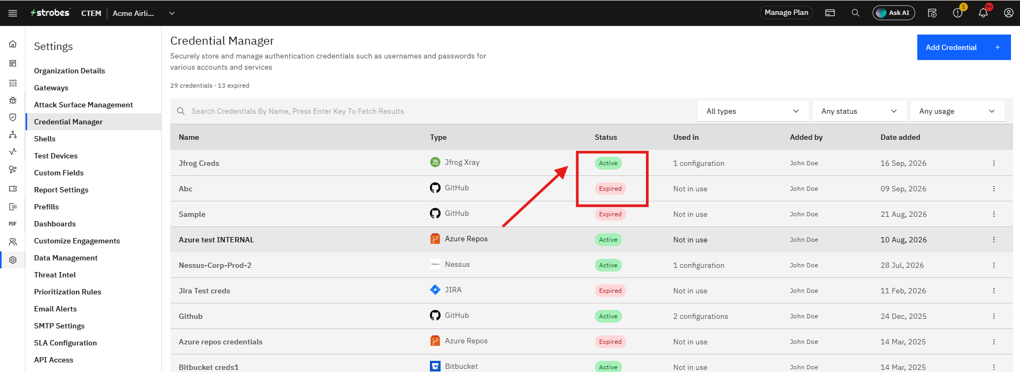
Task: Open row actions menu for Github credential
Action: point(994,316)
